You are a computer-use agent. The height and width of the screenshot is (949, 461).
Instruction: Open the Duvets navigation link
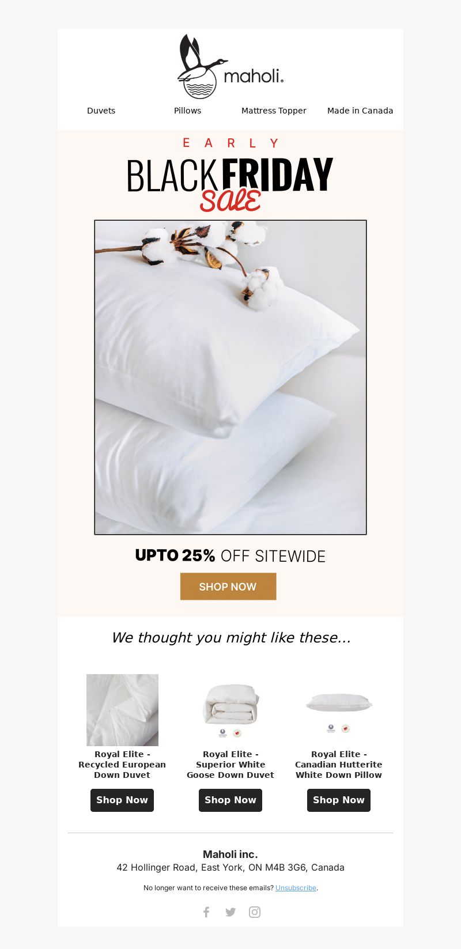[101, 111]
